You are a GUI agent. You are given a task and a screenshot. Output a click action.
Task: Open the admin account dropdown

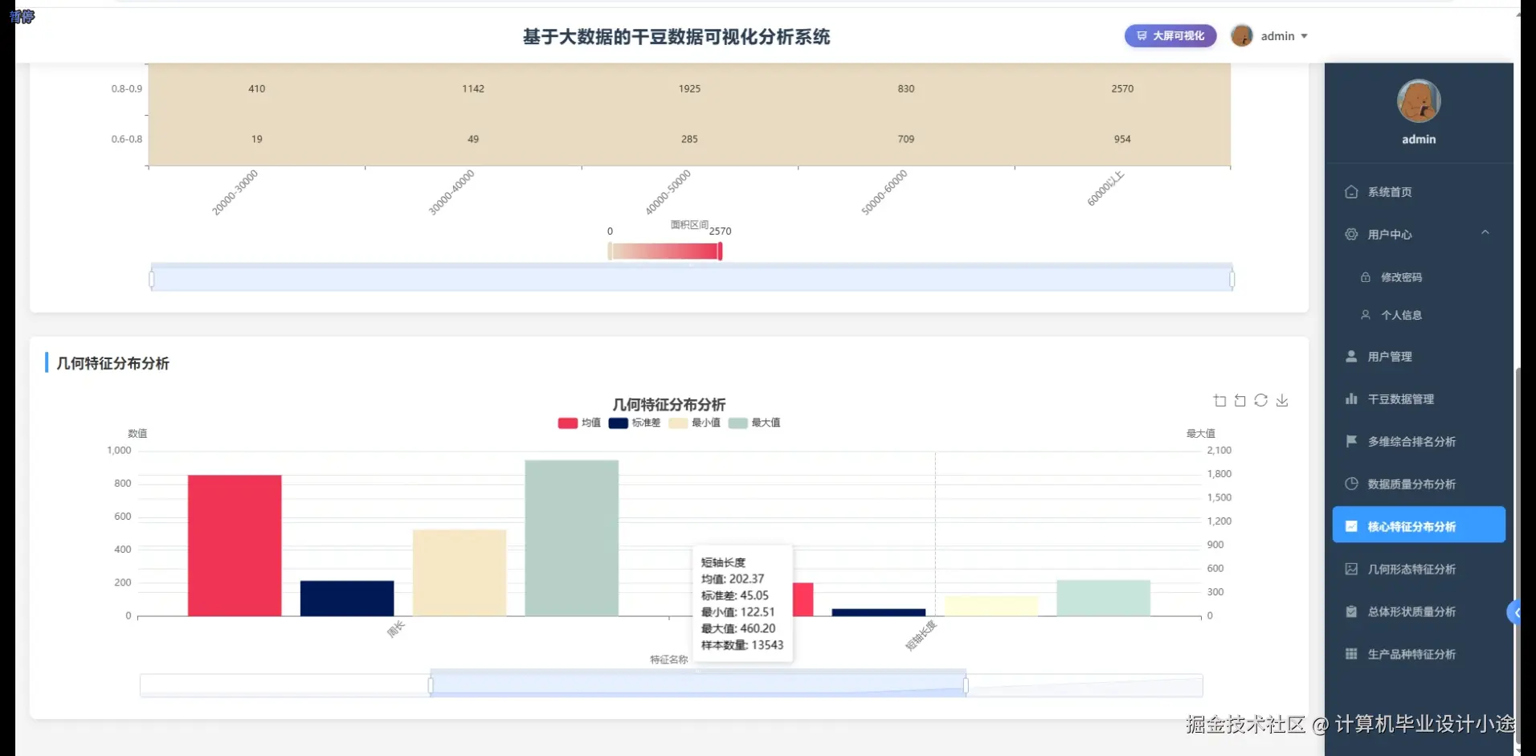[1284, 35]
